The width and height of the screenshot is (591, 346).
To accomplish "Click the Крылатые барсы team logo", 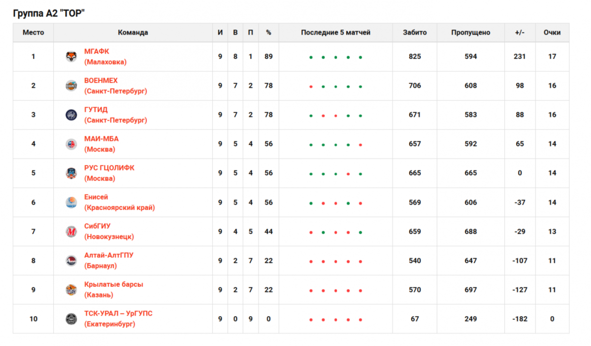I will tap(71, 290).
